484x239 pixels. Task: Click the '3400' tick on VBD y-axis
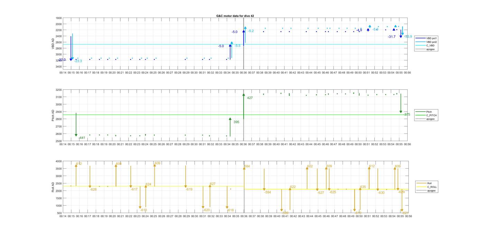coord(58,67)
